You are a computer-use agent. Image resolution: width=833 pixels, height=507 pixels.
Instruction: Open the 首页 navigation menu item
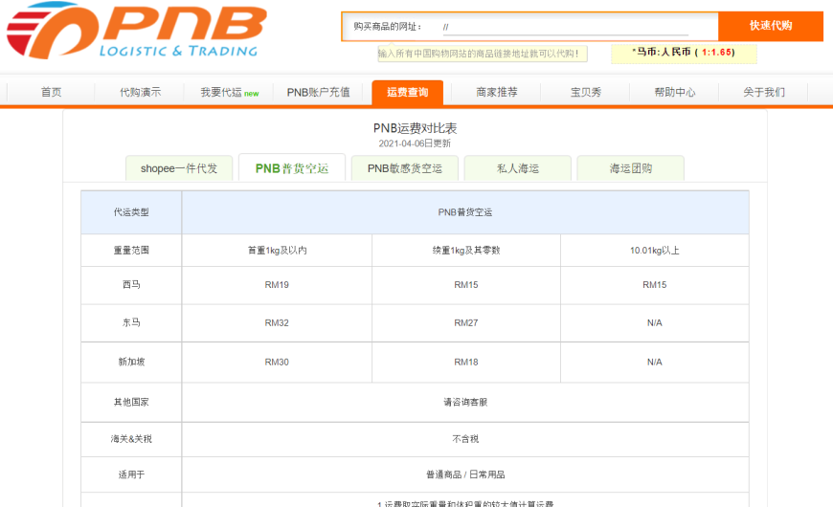pyautogui.click(x=52, y=93)
